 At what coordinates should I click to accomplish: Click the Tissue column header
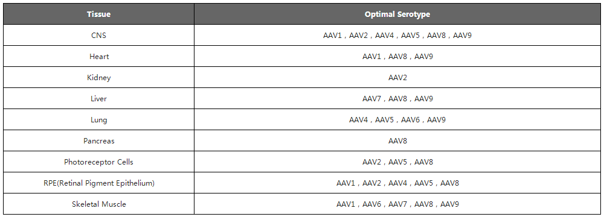[x=98, y=14]
